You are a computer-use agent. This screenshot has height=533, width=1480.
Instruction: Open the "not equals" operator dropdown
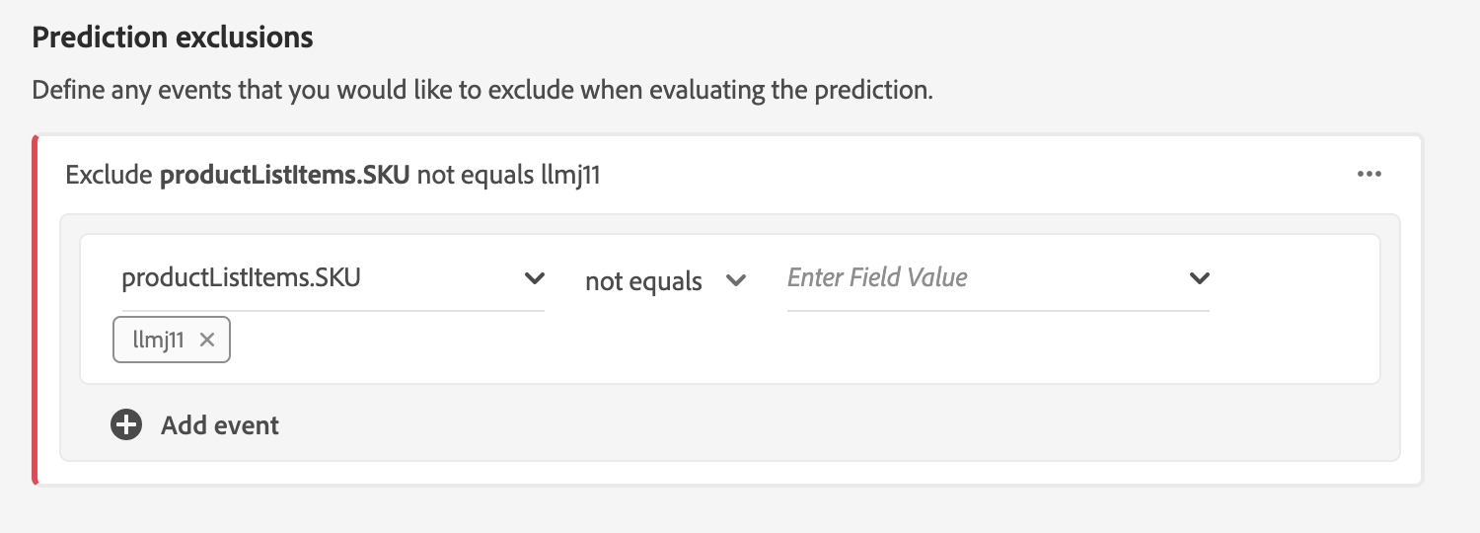(x=643, y=281)
